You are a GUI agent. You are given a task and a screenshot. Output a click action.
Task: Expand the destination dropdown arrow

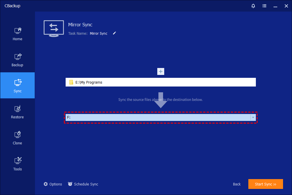[253, 117]
